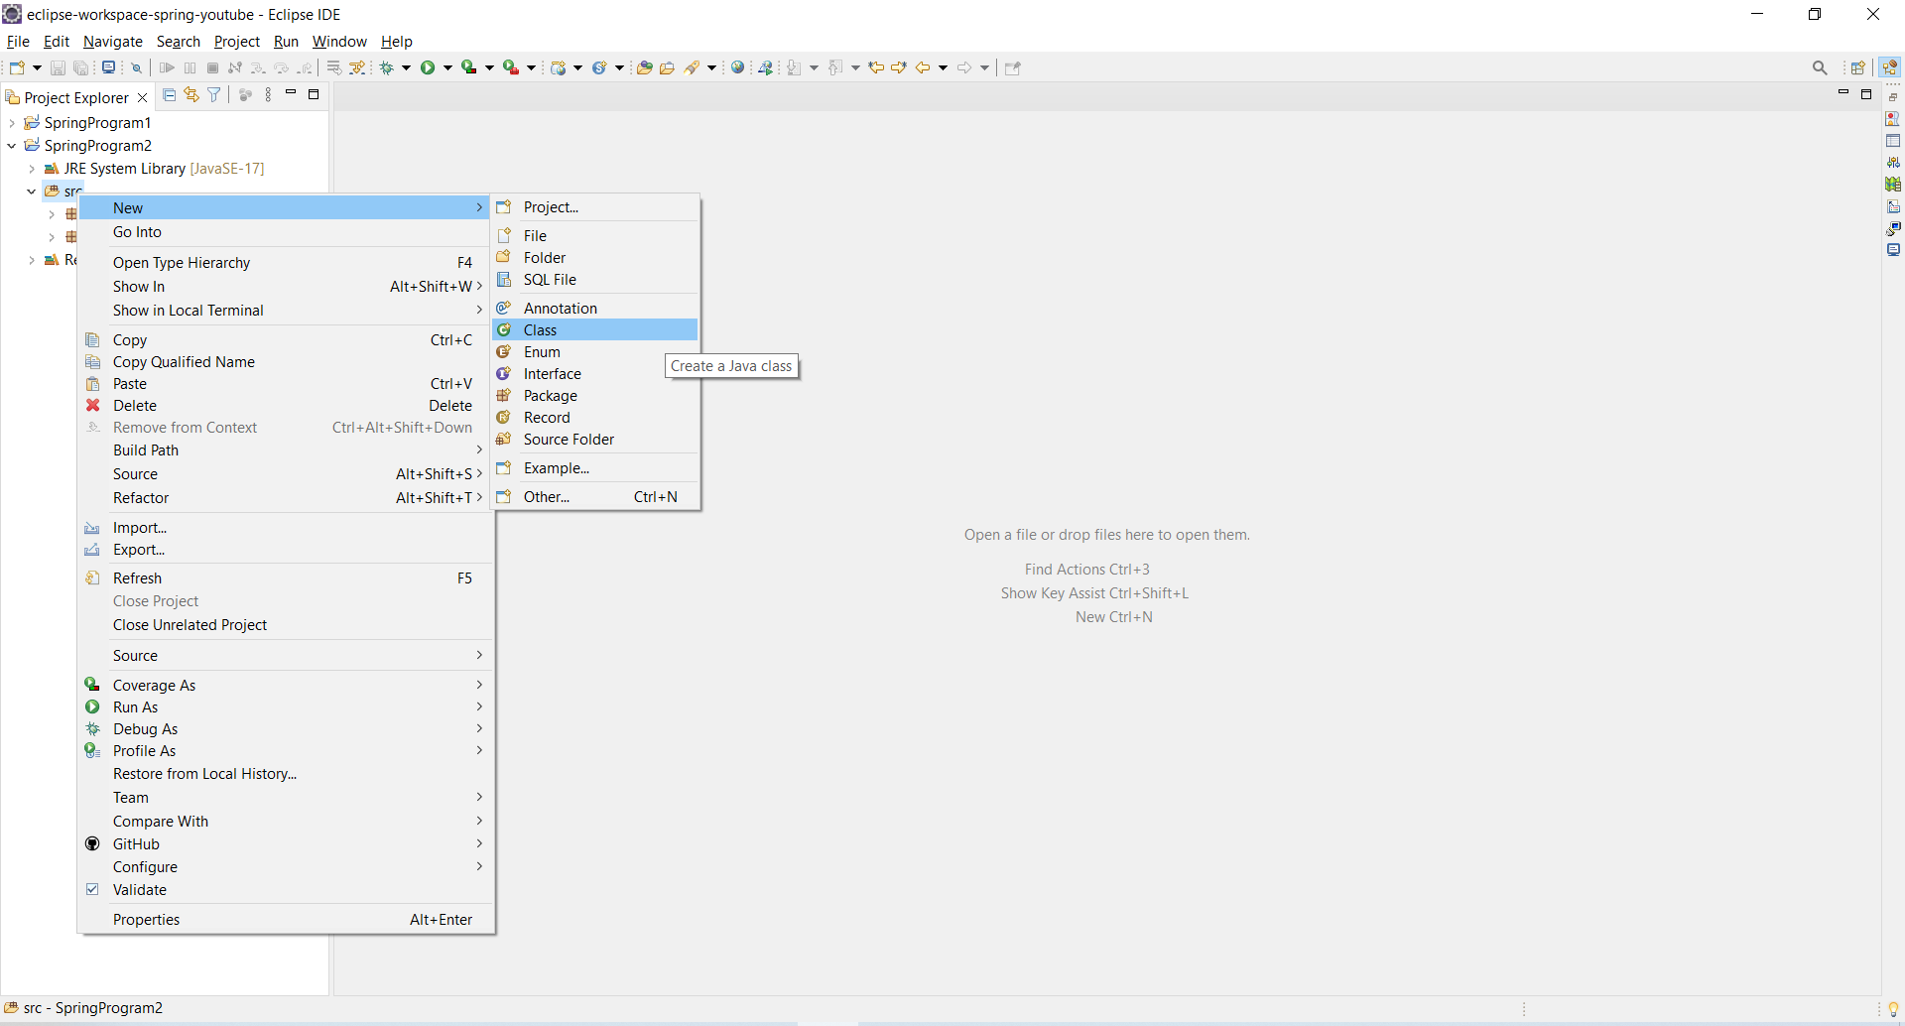This screenshot has width=1905, height=1026.
Task: Open the Coverage configurations dropdown arrow
Action: point(489,67)
